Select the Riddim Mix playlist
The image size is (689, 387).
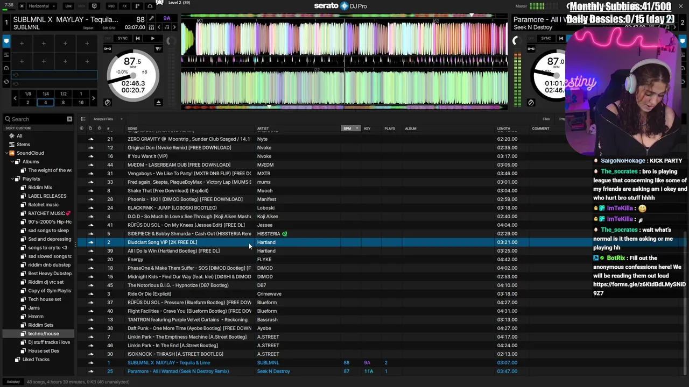40,188
